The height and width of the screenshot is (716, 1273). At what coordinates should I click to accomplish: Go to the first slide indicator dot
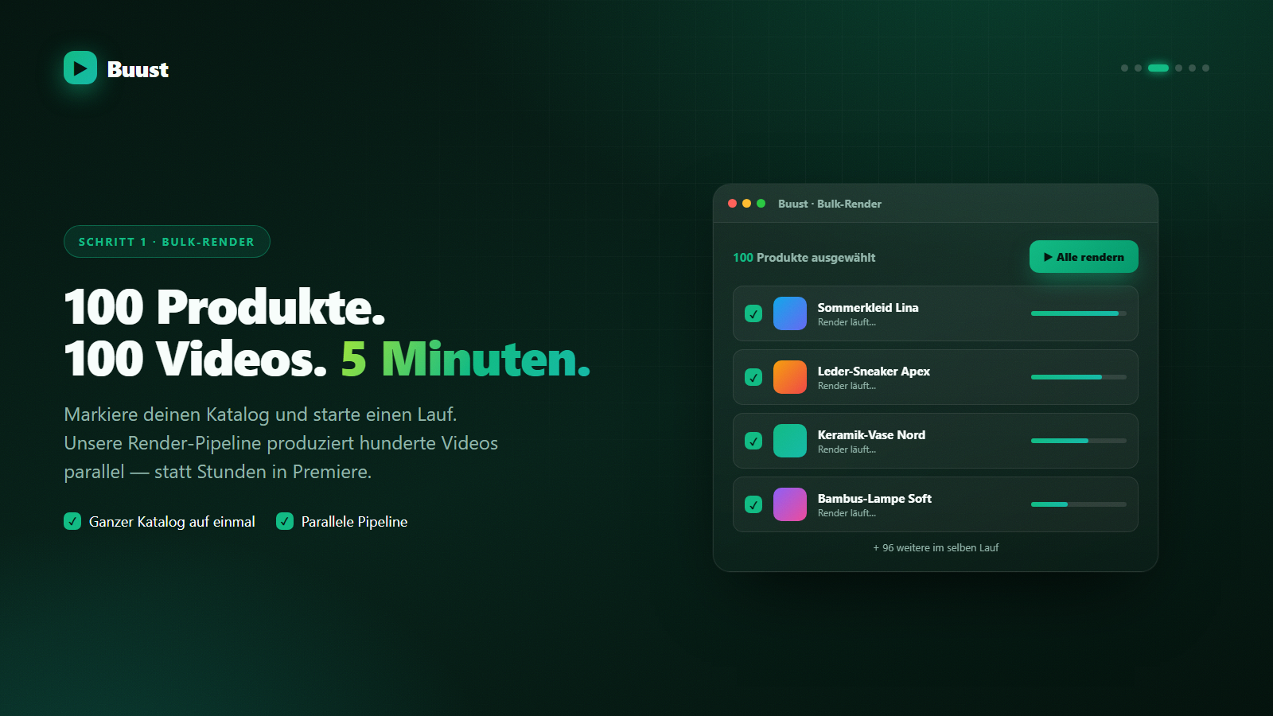coord(1124,68)
